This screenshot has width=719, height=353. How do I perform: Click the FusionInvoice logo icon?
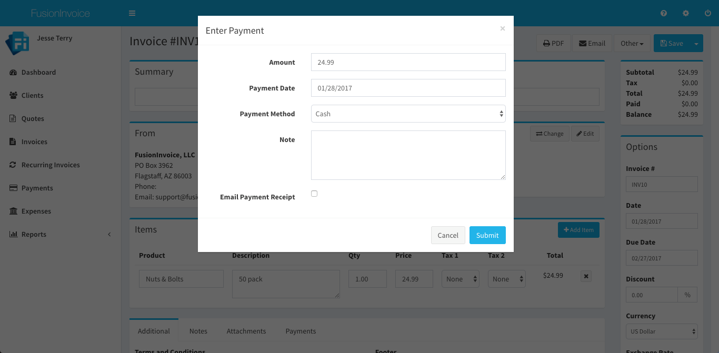[17, 43]
